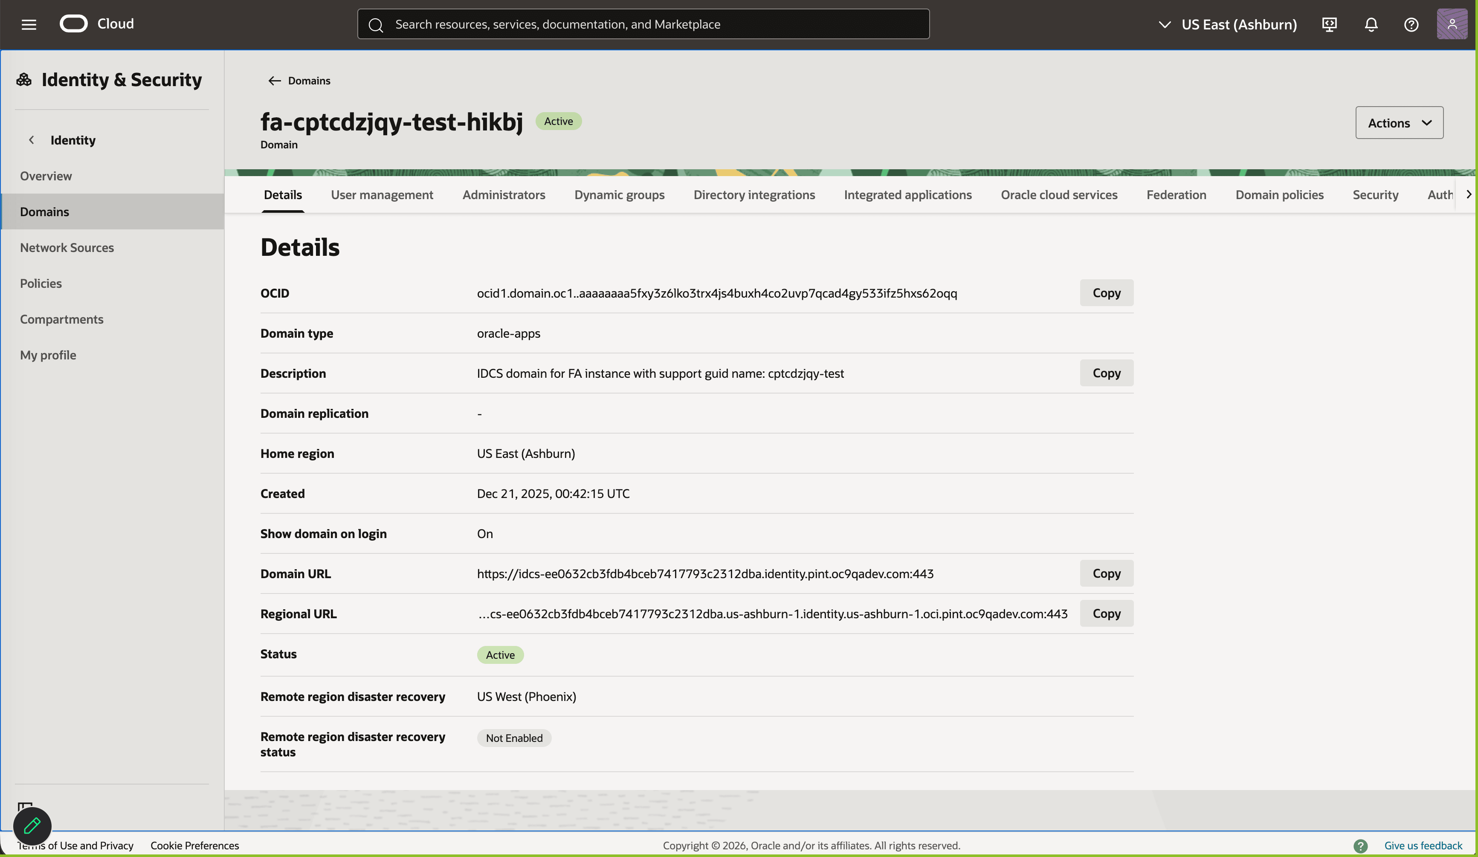The height and width of the screenshot is (857, 1478).
Task: Open the help question mark menu
Action: [1411, 25]
